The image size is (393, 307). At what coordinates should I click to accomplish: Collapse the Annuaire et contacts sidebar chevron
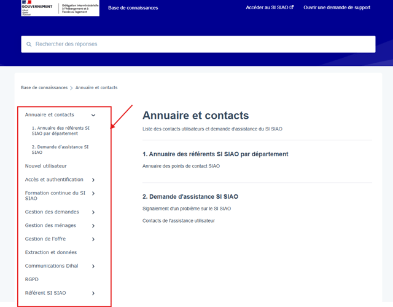(x=93, y=115)
